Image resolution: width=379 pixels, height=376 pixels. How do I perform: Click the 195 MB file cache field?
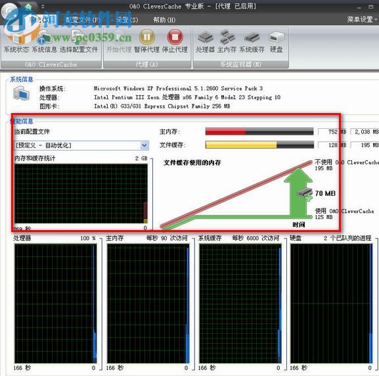365,145
